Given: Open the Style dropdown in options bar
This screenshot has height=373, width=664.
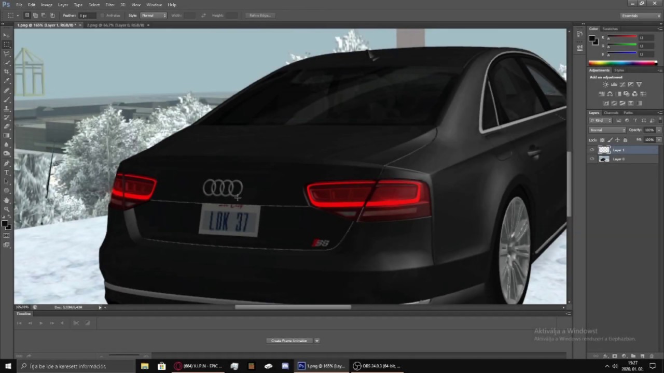Looking at the screenshot, I should (154, 15).
